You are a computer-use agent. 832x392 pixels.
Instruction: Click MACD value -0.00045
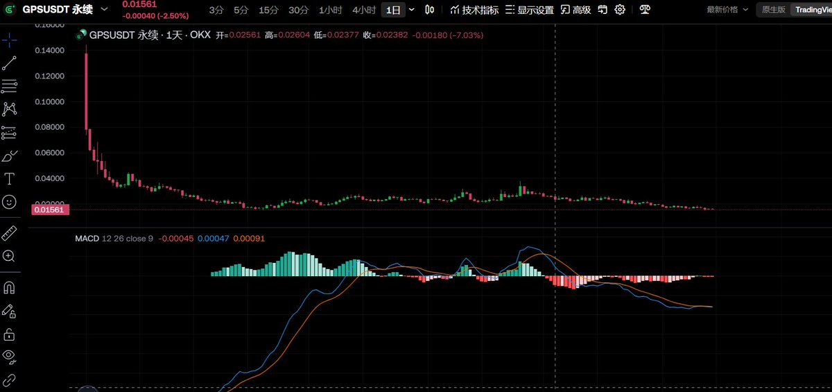tap(175, 238)
